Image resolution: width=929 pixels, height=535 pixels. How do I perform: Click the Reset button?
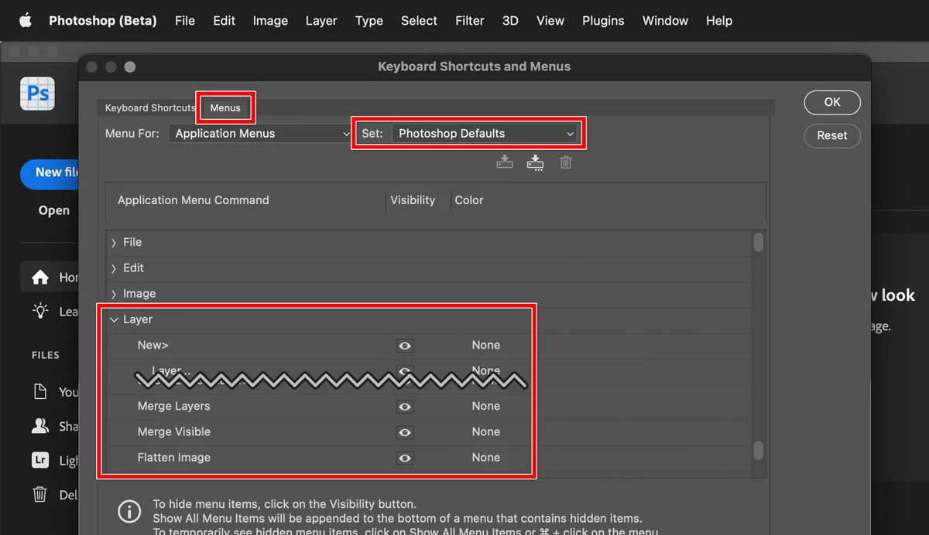pyautogui.click(x=832, y=135)
